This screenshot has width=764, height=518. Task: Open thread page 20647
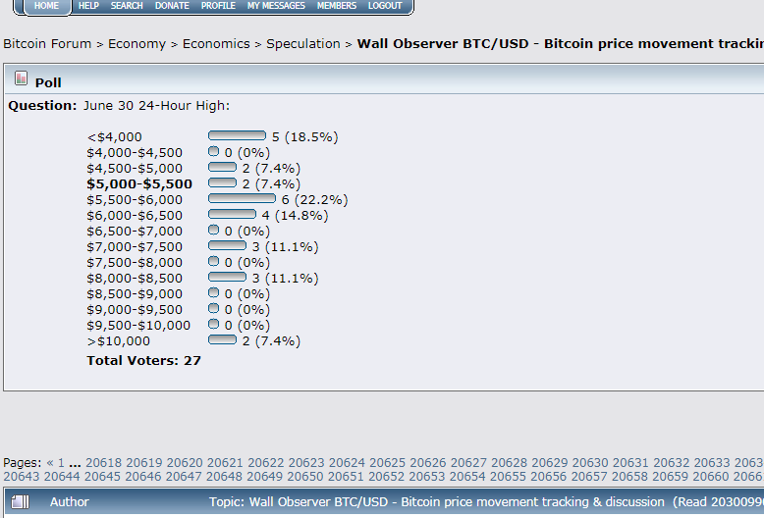(184, 476)
